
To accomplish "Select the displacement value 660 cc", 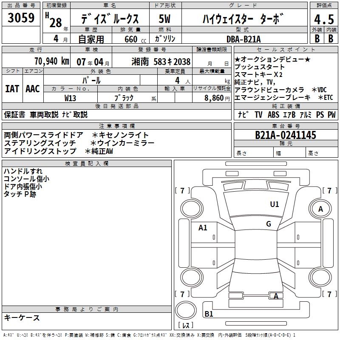I will point(135,39).
